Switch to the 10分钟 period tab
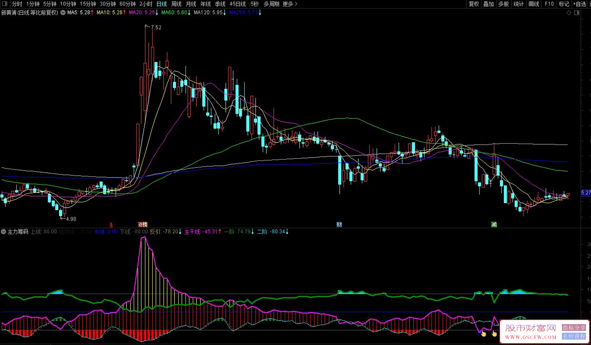 point(68,4)
